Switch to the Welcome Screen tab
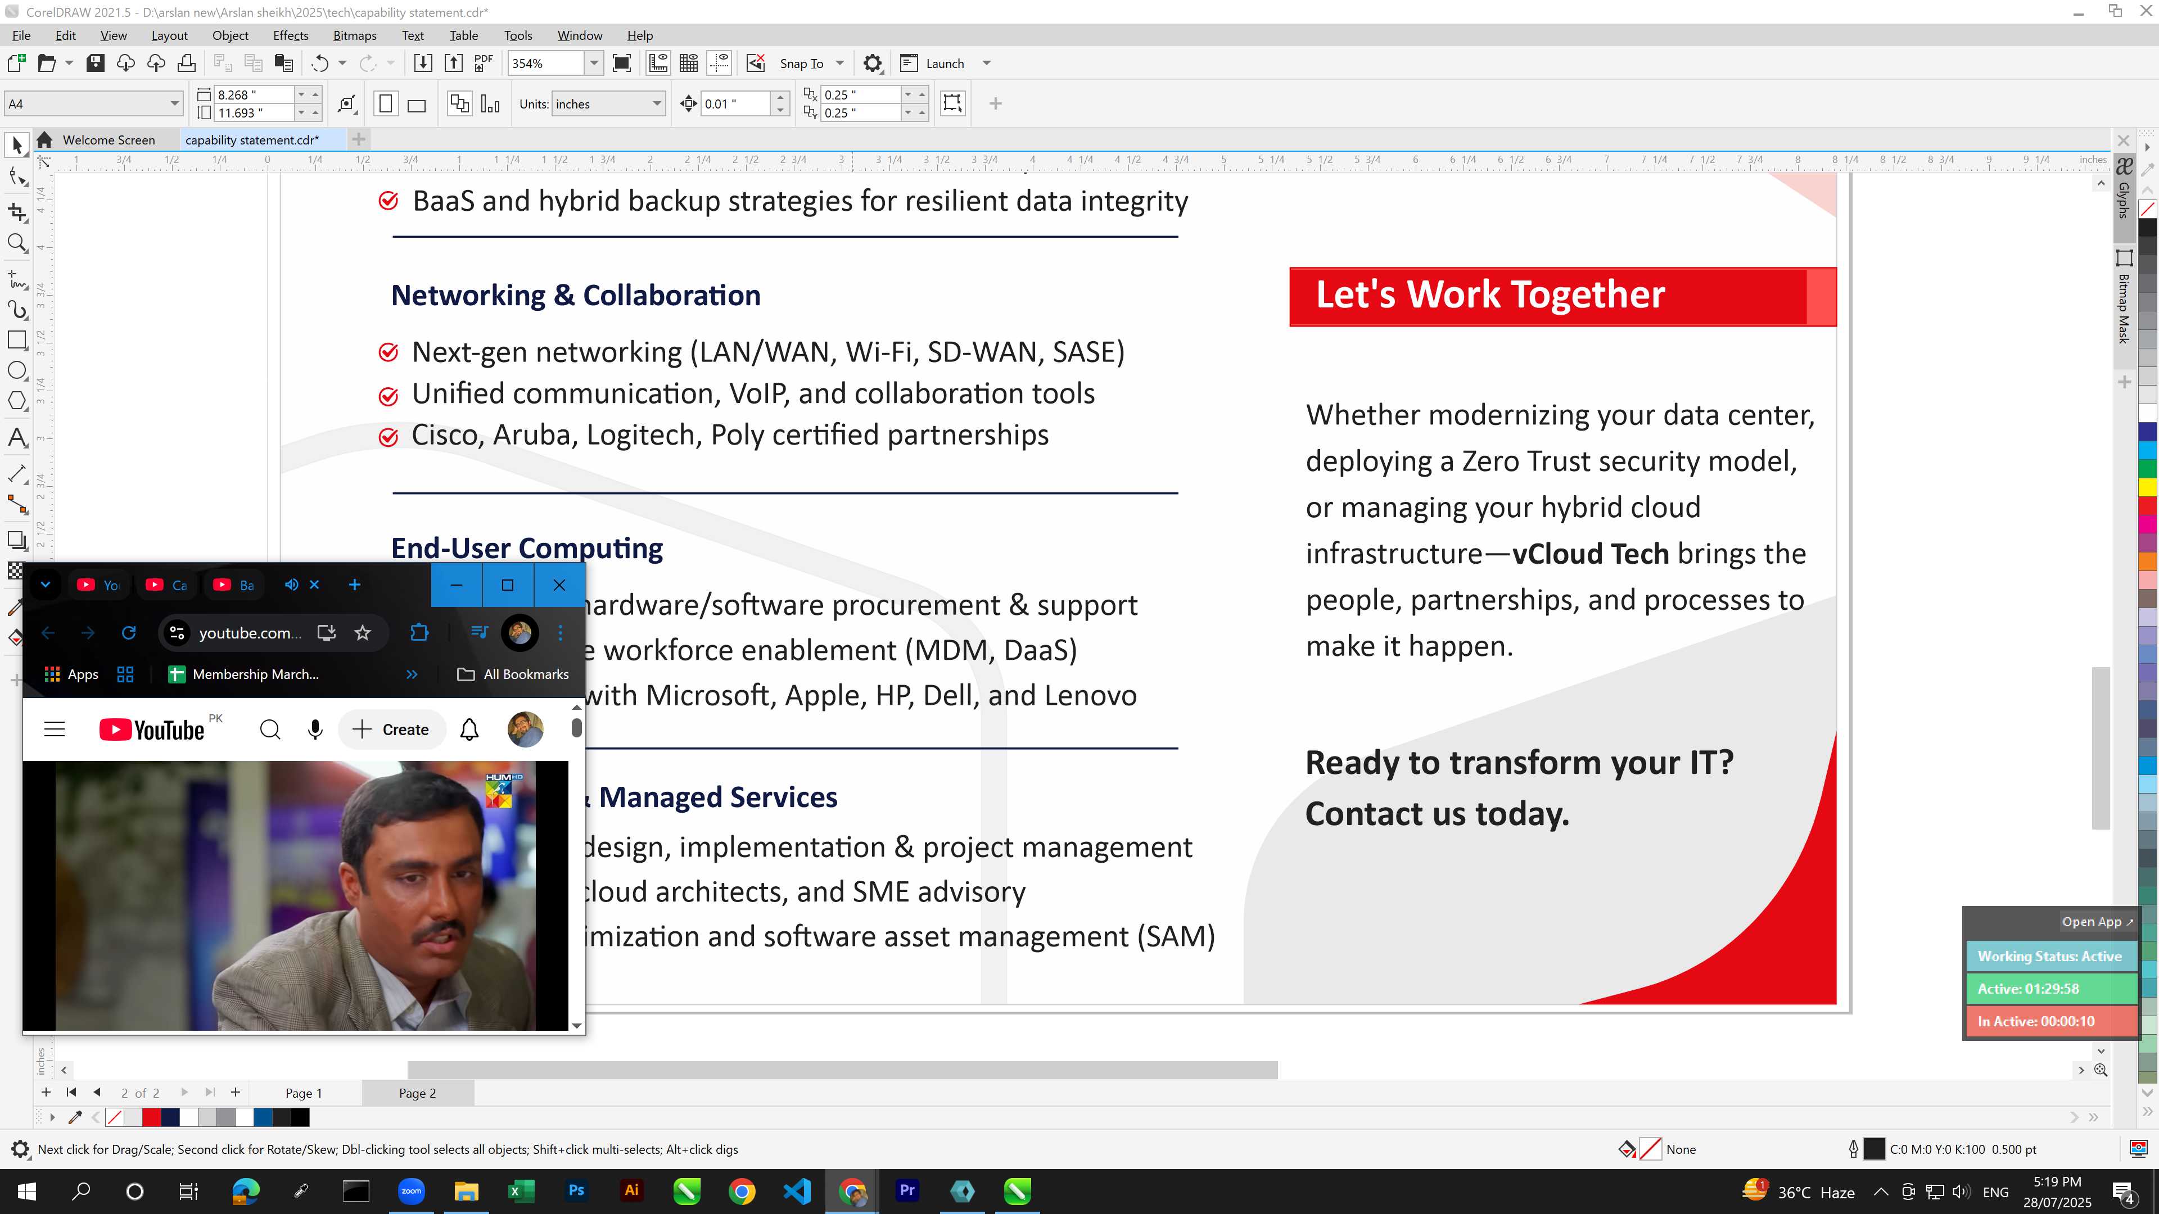 (x=108, y=140)
